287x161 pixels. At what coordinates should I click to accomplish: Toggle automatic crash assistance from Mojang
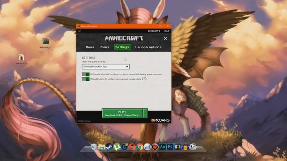tap(86, 74)
